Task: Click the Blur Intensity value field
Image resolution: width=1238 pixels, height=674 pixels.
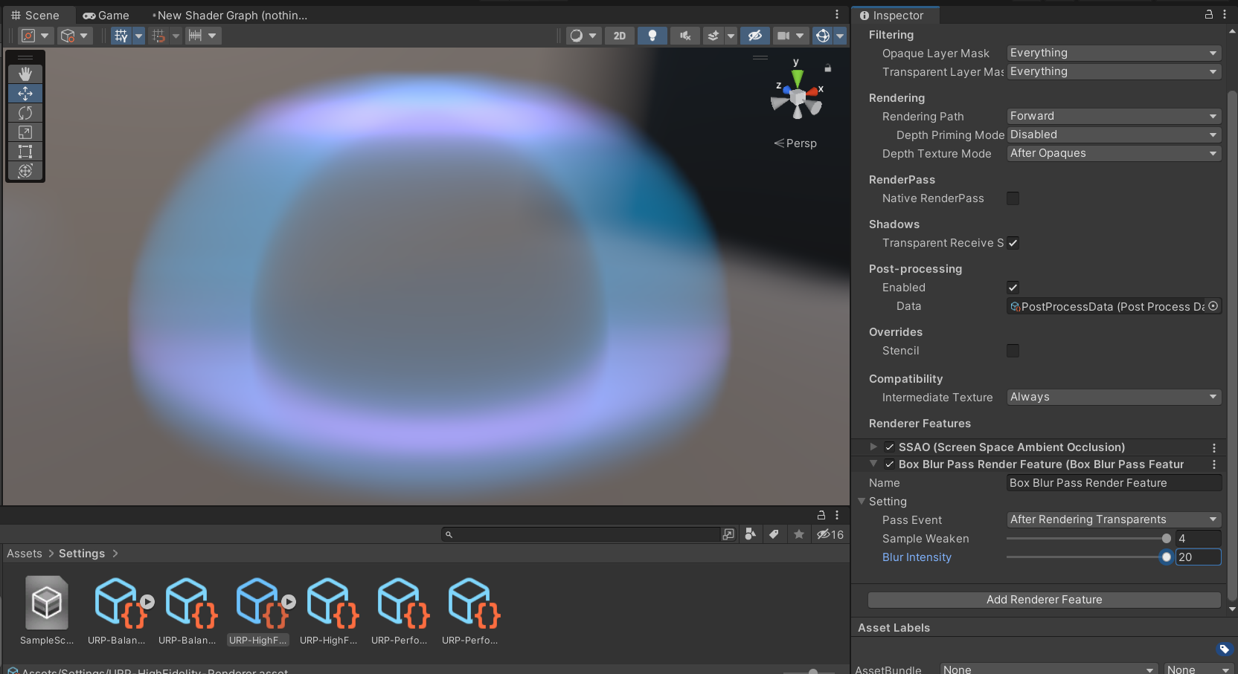Action: pos(1198,557)
